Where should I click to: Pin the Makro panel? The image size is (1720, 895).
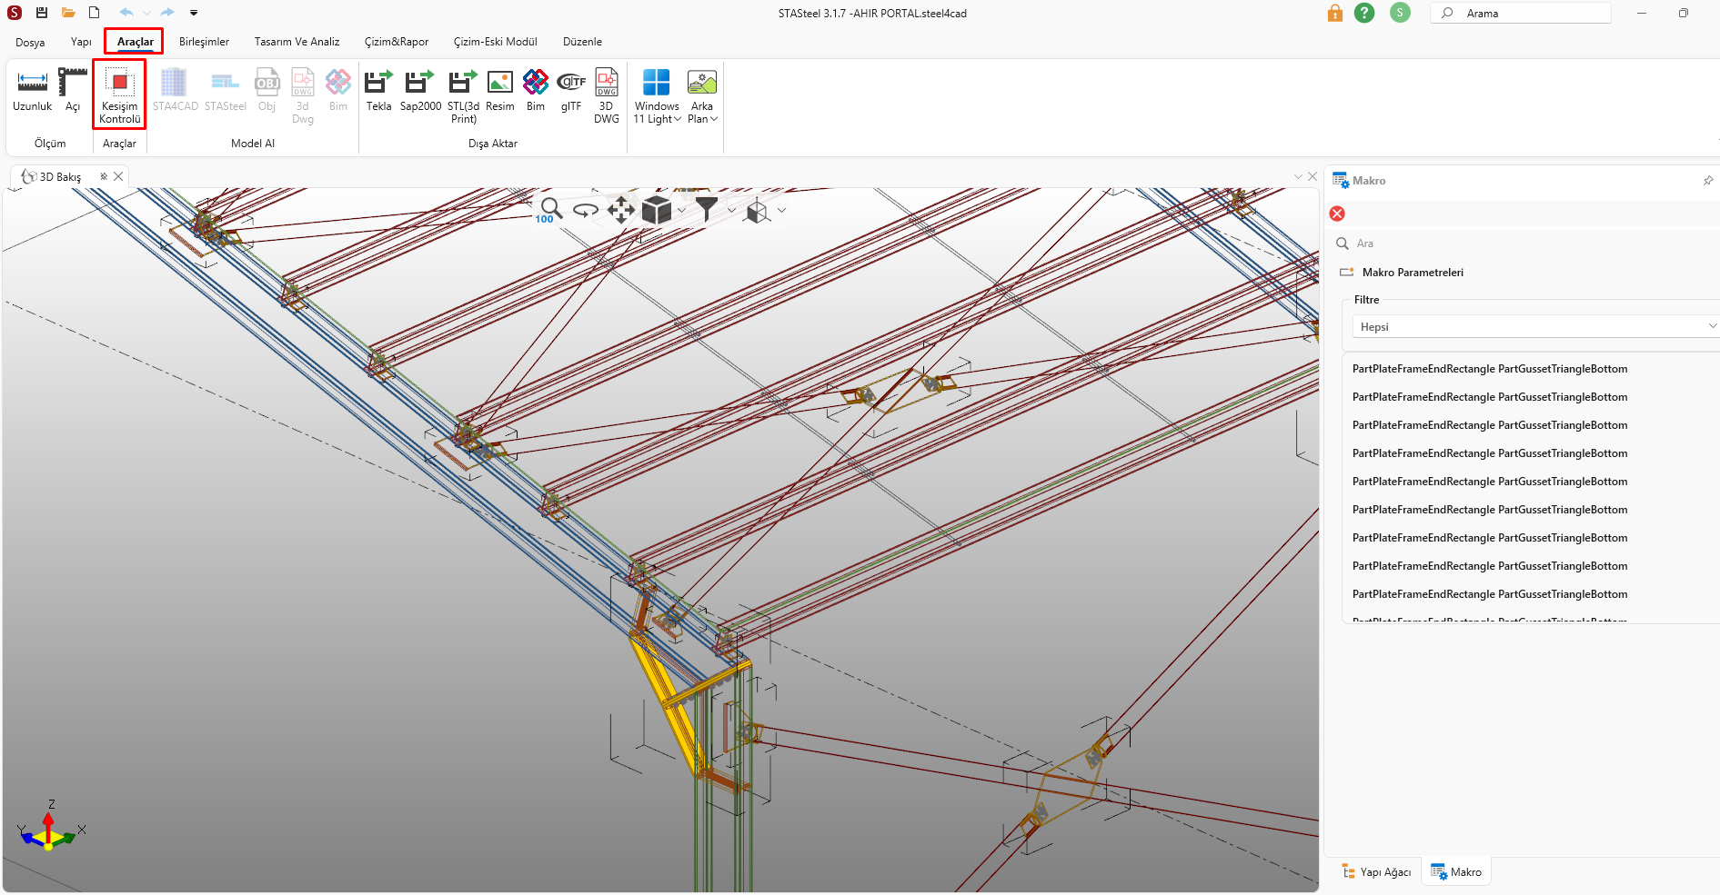[1707, 181]
